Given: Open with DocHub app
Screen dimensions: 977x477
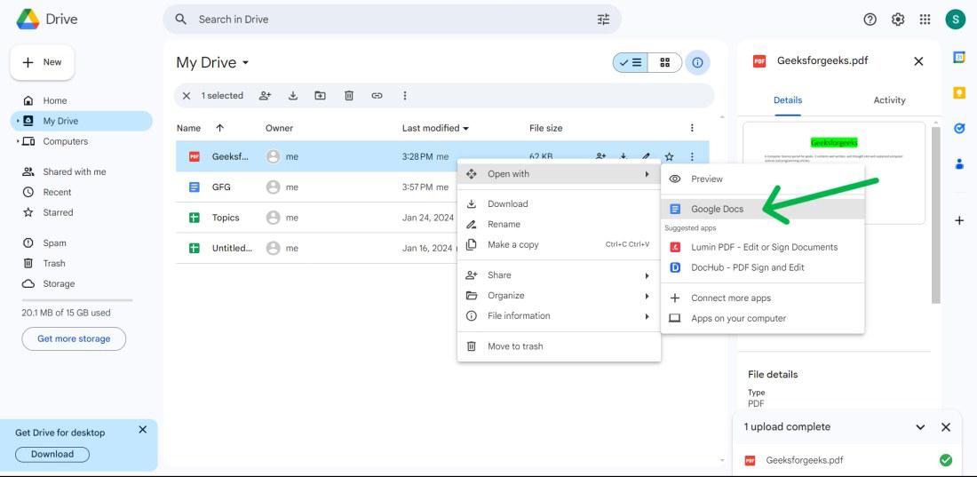Looking at the screenshot, I should 763,267.
